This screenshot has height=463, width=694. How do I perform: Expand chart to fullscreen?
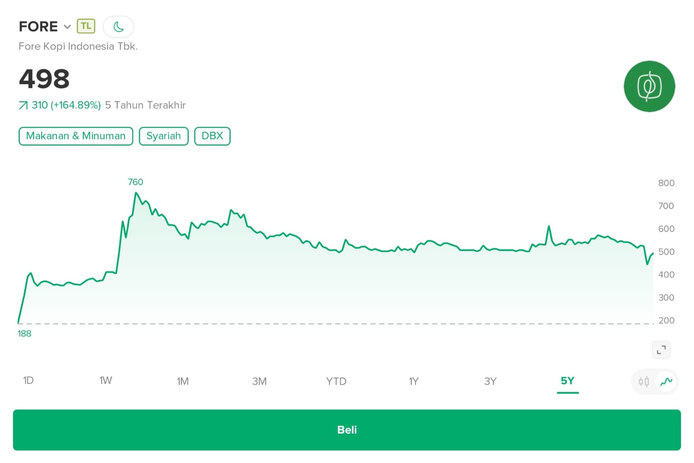661,350
